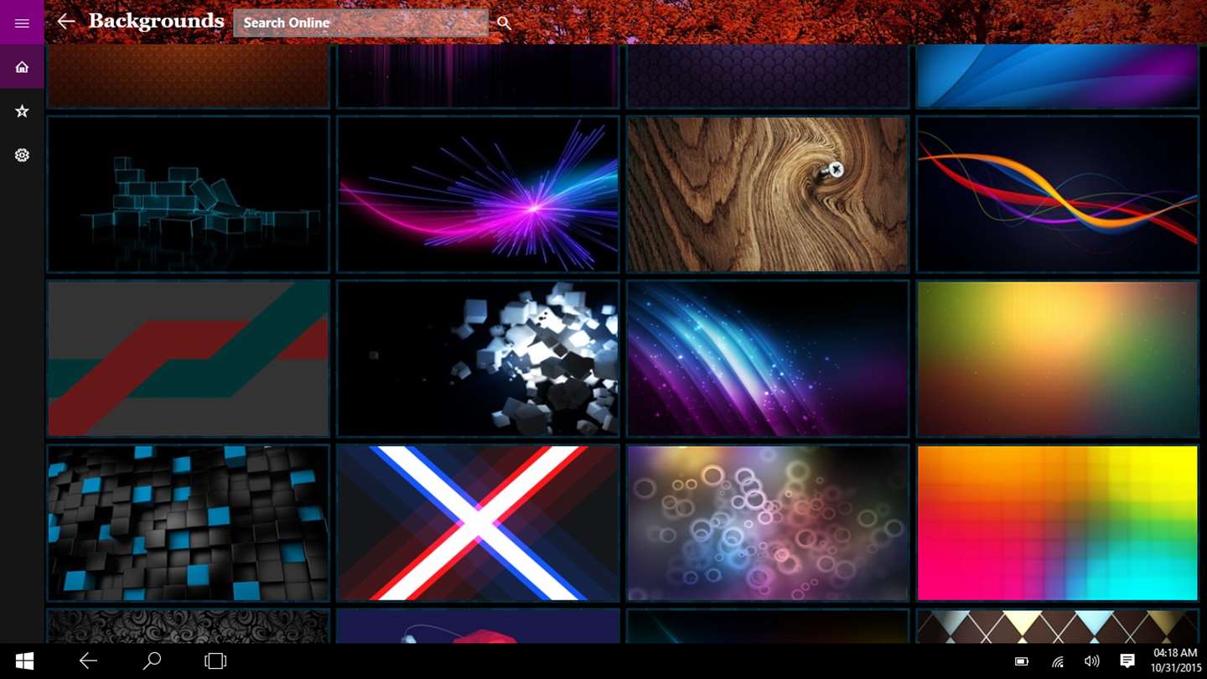Select the purple light burst wallpaper

[478, 194]
